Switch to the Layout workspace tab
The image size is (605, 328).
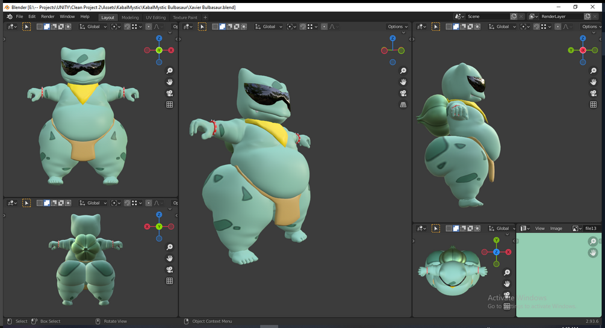[108, 17]
